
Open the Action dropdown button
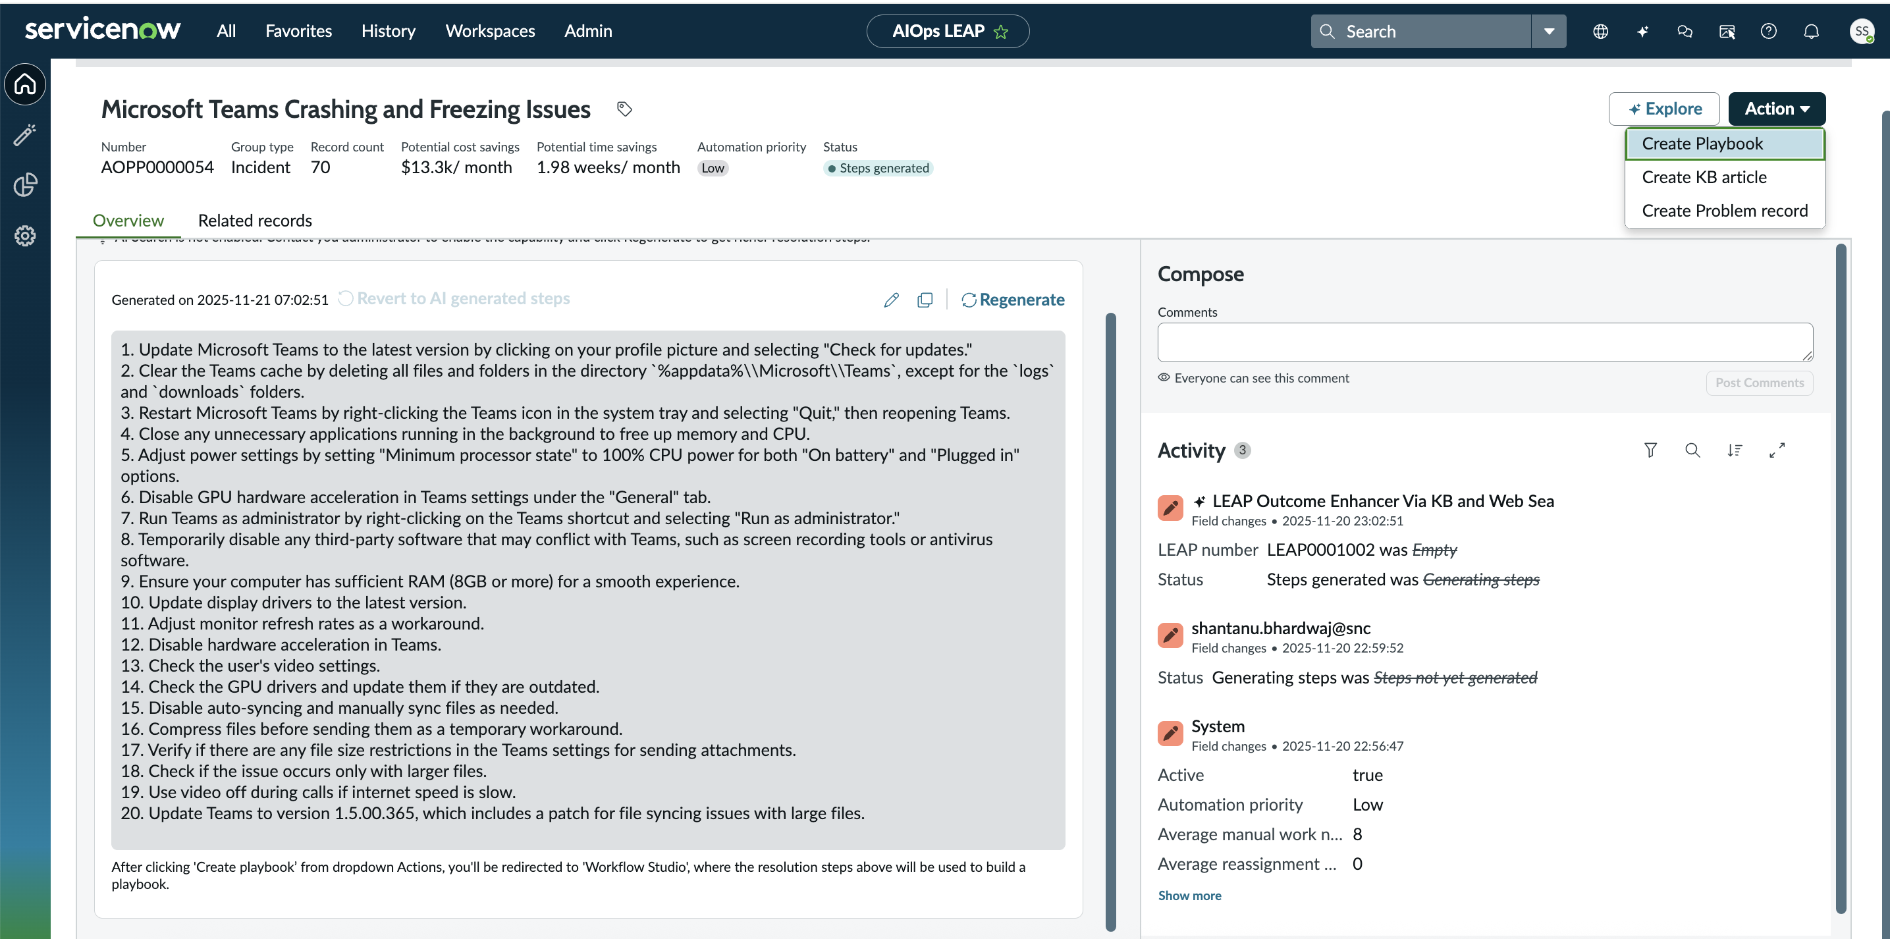coord(1776,109)
